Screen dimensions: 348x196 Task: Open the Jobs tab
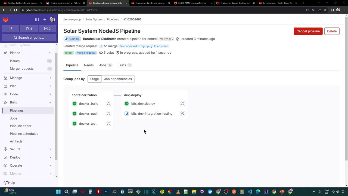pos(103,65)
